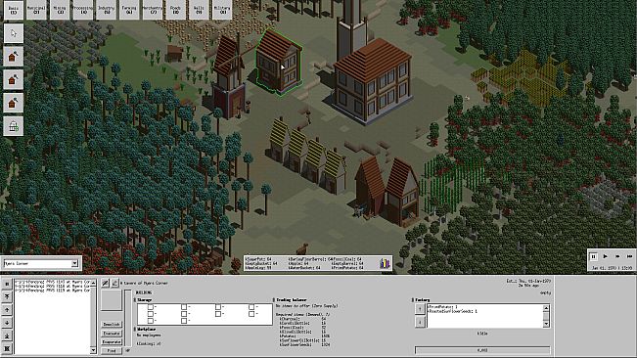This screenshot has width=637, height=358.
Task: Click the crossed-box clear log icon
Action: [x=7, y=348]
